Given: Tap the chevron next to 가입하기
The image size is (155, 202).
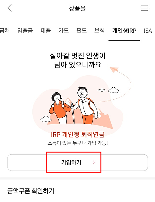Looking at the screenshot, I should (x=94, y=162).
